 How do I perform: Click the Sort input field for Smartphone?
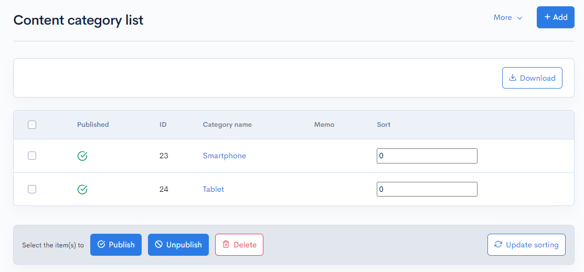pyautogui.click(x=427, y=156)
